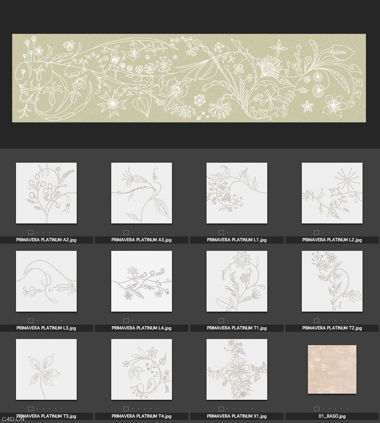Select the beige 01_RASO texture swatch
This screenshot has width=380, height=423.
[332, 369]
